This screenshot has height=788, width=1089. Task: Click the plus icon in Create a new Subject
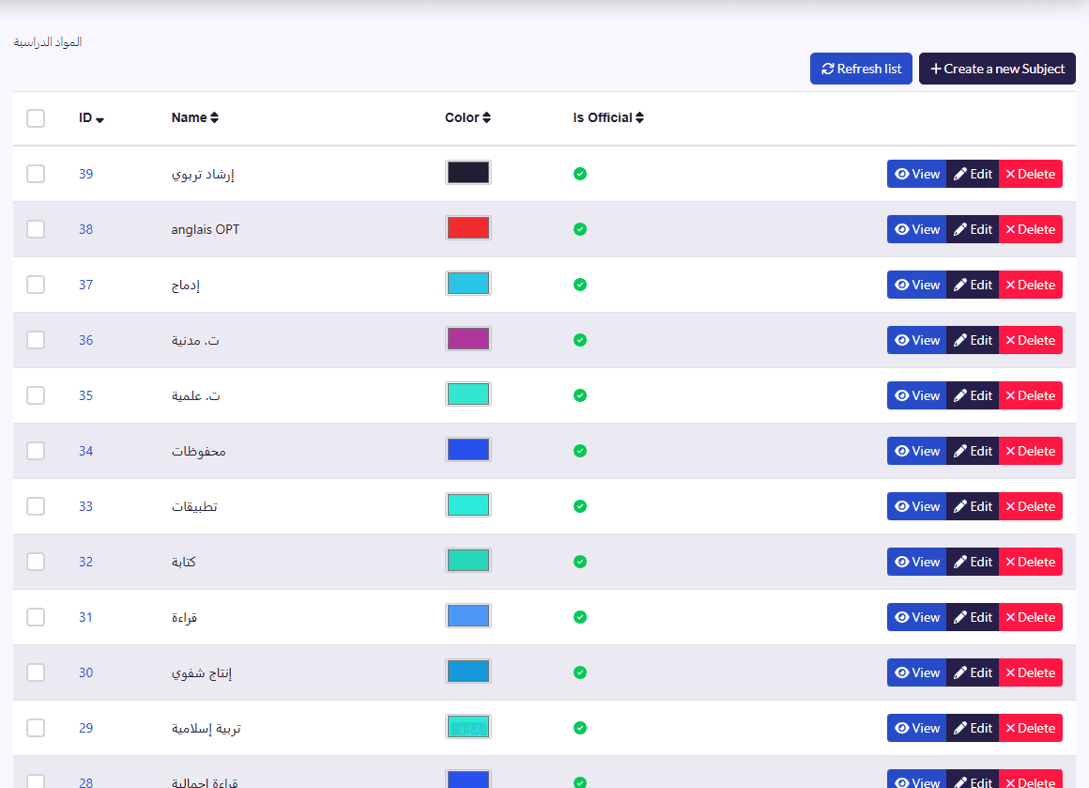point(936,69)
